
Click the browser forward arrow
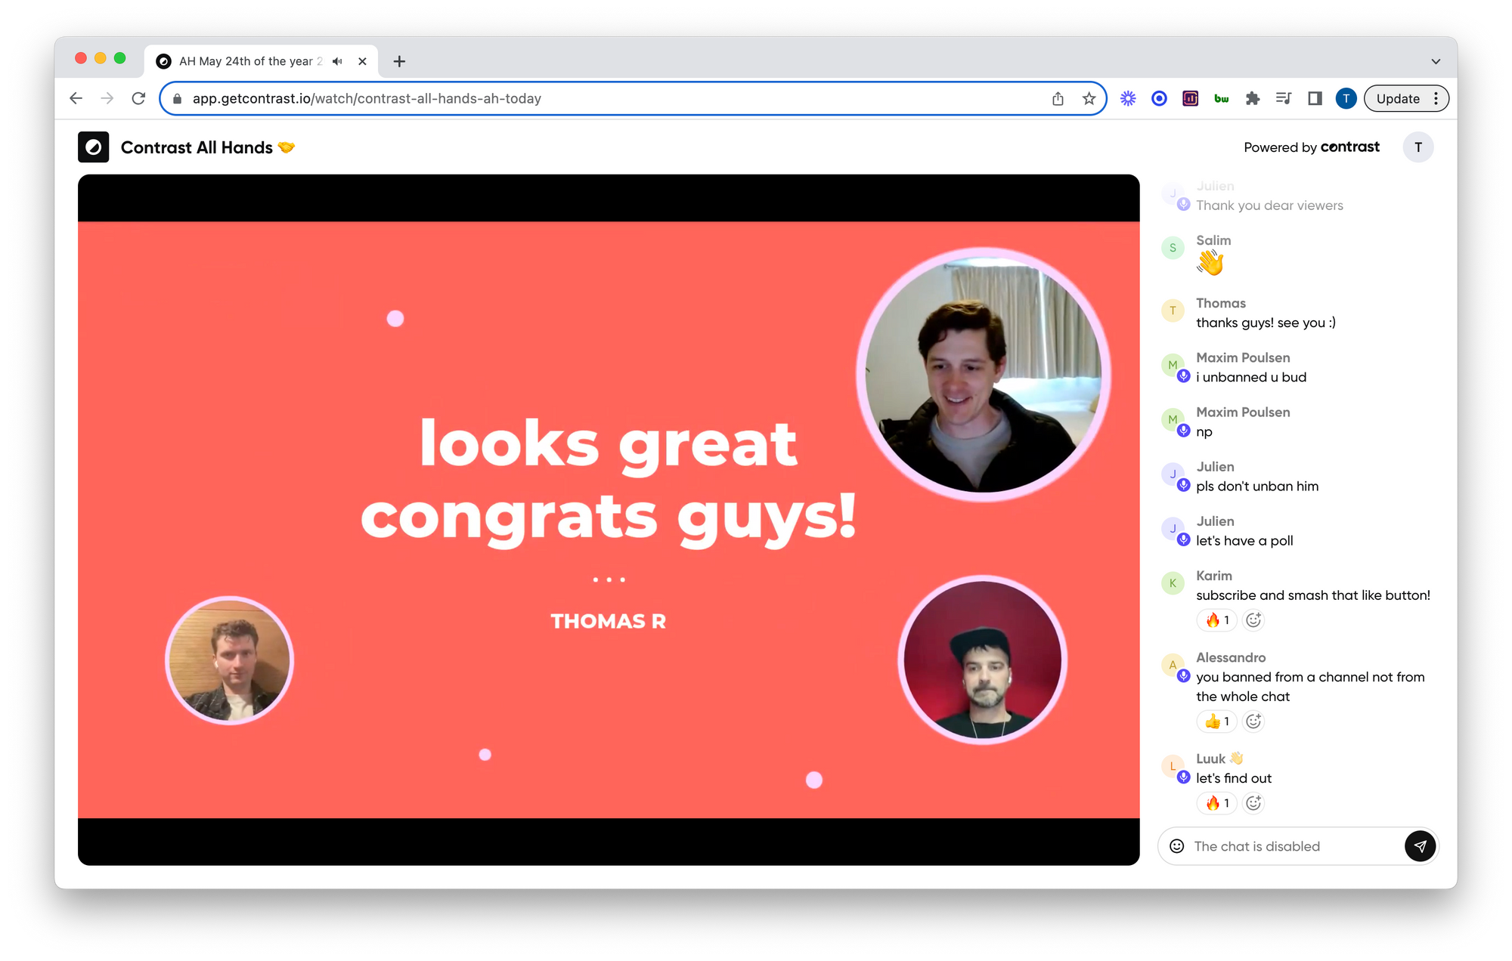107,98
